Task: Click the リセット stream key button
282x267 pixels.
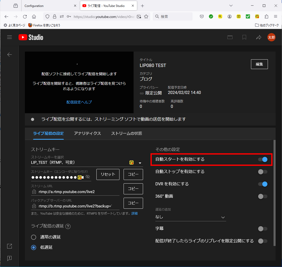Action: (x=108, y=174)
